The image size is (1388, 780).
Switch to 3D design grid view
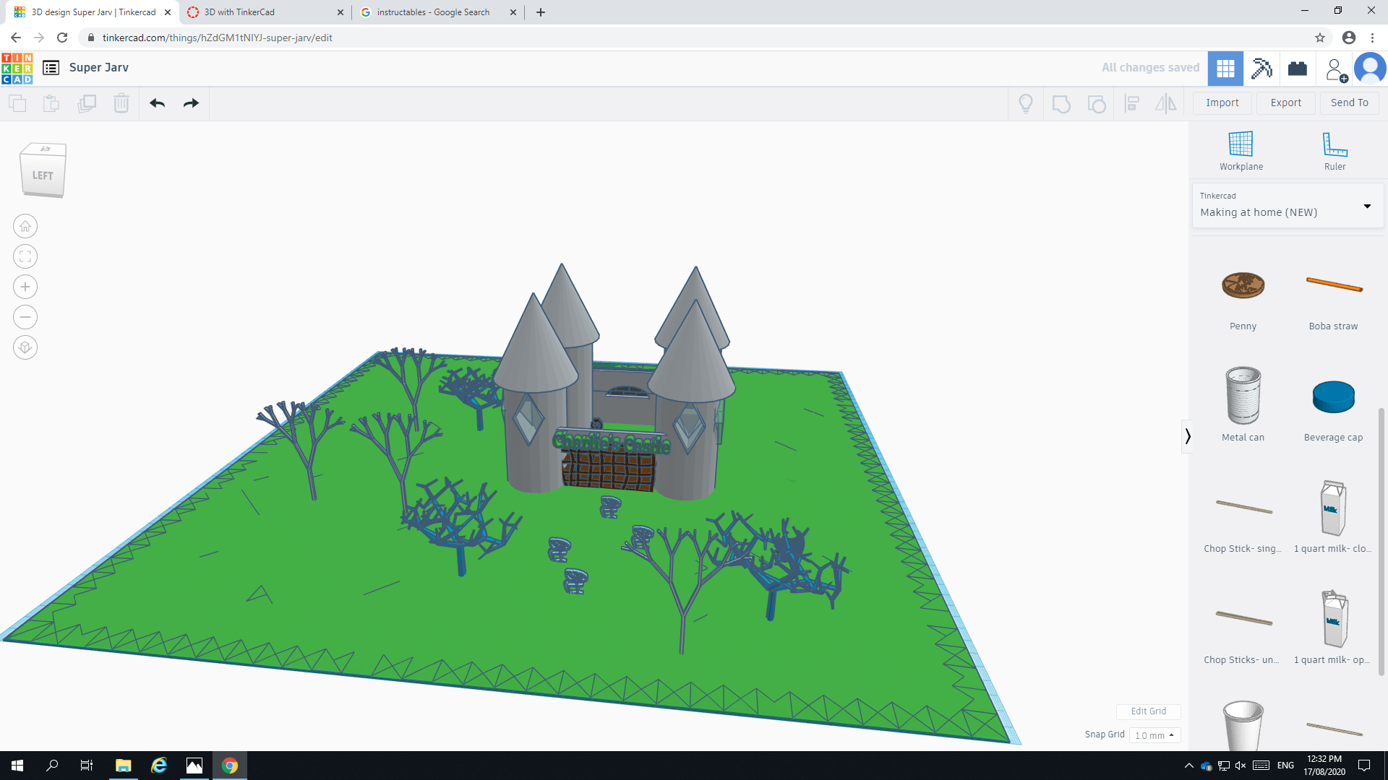point(1225,69)
